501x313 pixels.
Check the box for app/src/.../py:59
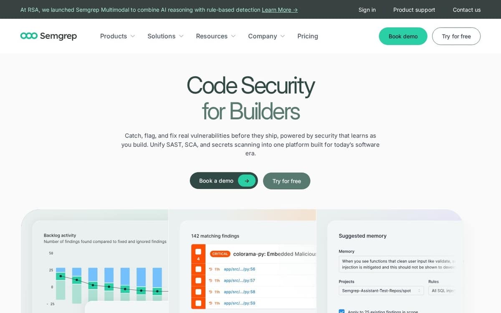(x=198, y=303)
